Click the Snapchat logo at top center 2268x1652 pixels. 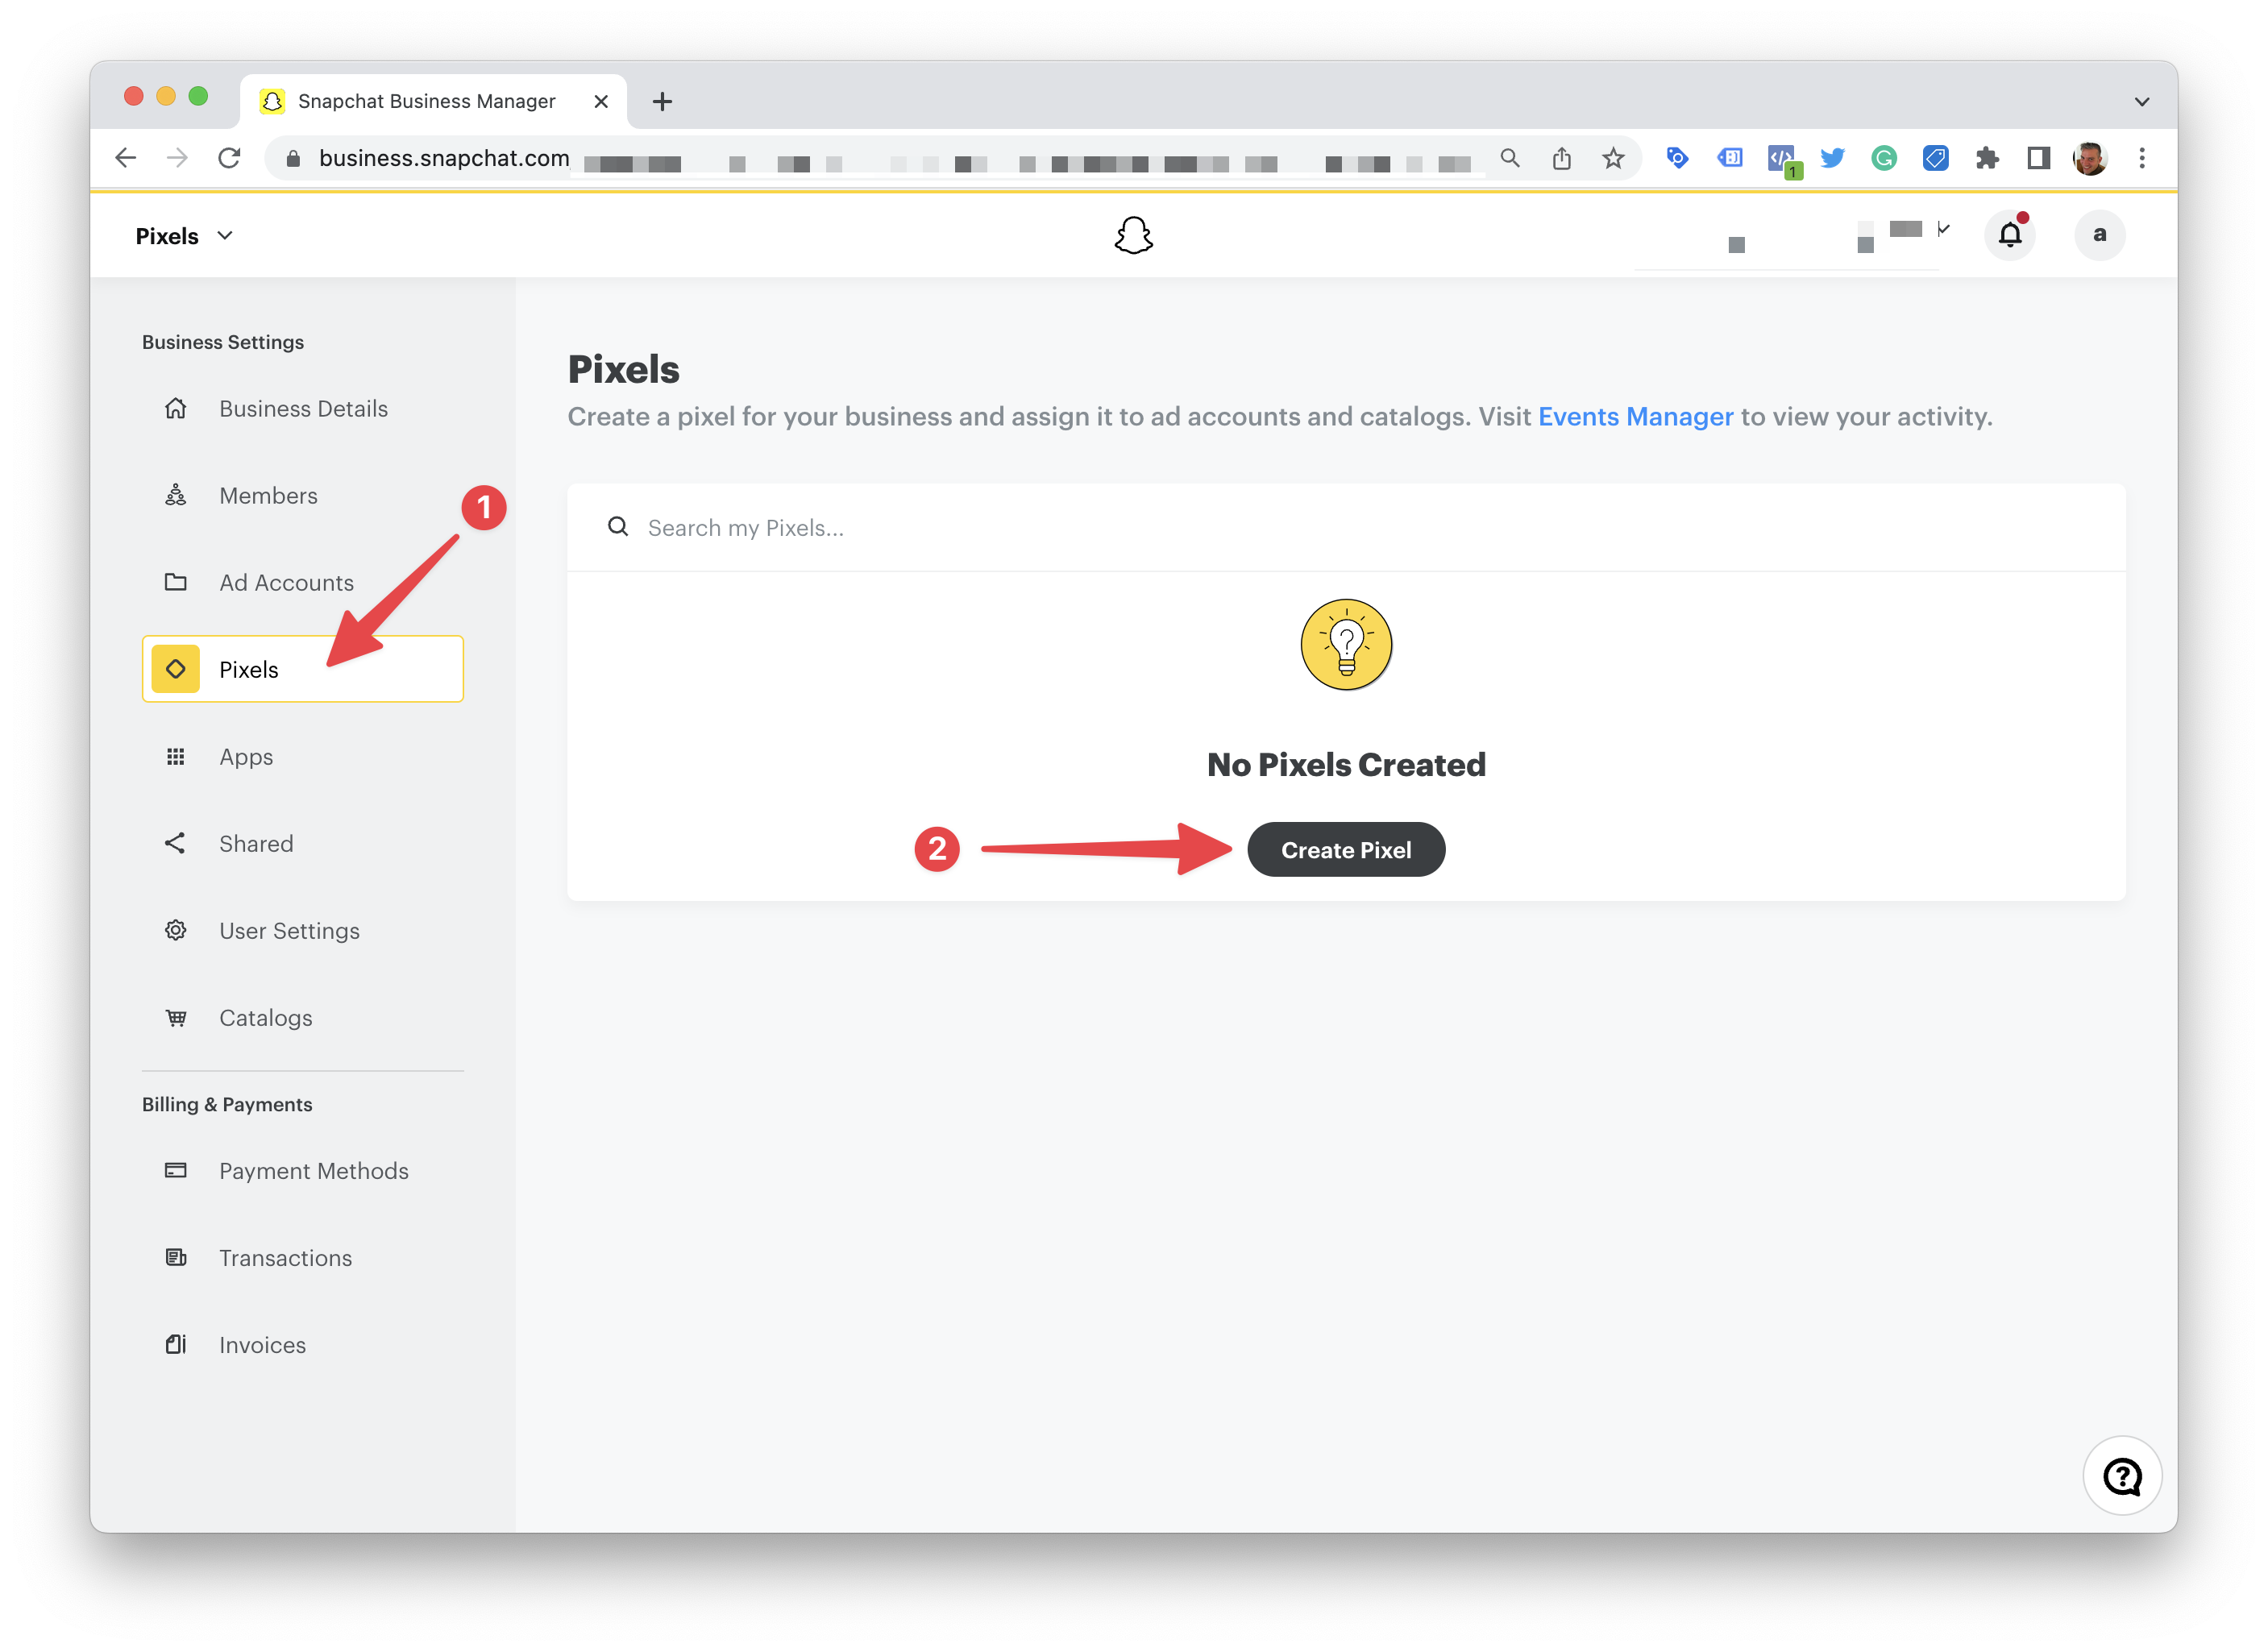[1132, 235]
